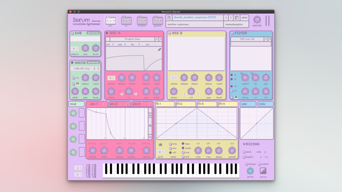Select next filter type arrow
This screenshot has width=342, height=192.
(270, 39)
